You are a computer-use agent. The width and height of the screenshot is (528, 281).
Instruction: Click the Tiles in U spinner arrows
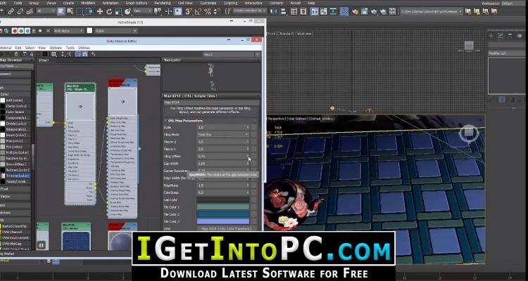[248, 142]
